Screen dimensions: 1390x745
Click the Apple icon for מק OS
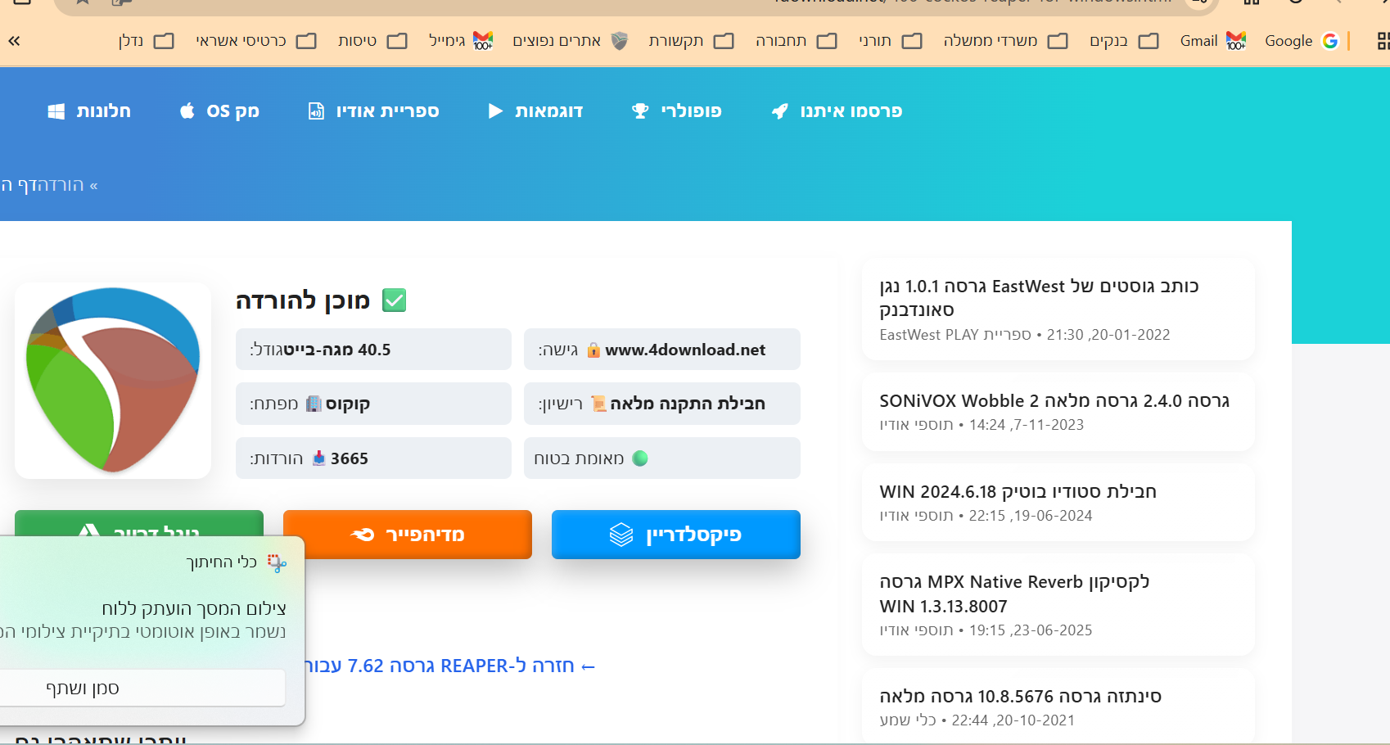187,111
